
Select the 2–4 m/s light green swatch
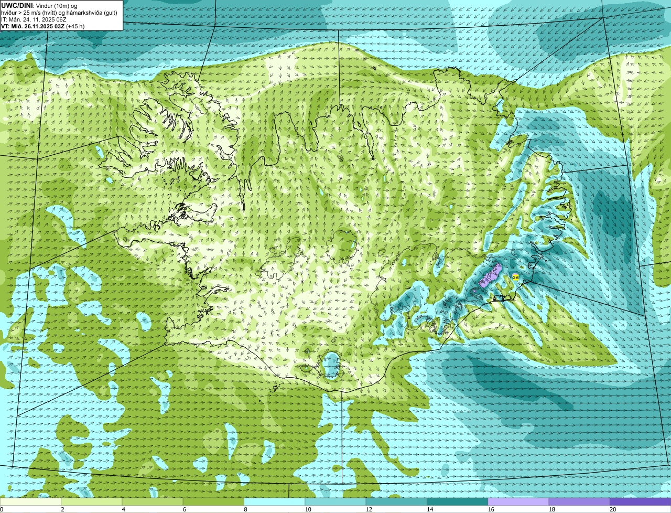(x=92, y=502)
